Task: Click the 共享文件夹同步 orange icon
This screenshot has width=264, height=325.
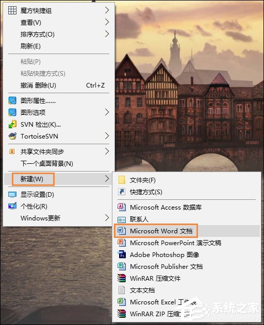Action: [x=12, y=151]
